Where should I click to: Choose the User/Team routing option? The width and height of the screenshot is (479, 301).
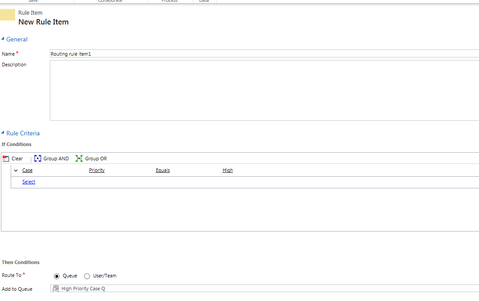click(87, 276)
